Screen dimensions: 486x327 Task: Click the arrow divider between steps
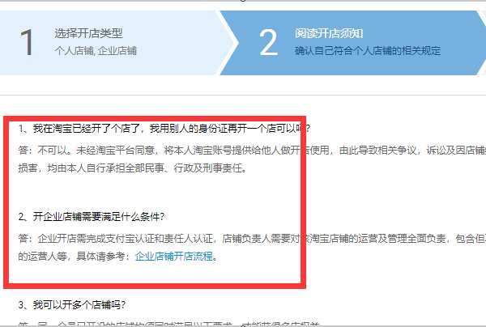(228, 43)
